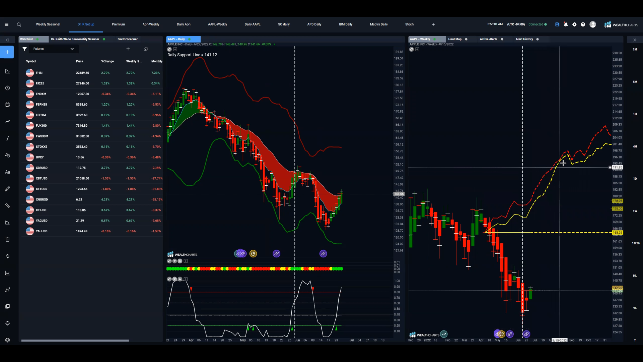Click the search magnifier icon
The height and width of the screenshot is (362, 643).
click(x=19, y=24)
